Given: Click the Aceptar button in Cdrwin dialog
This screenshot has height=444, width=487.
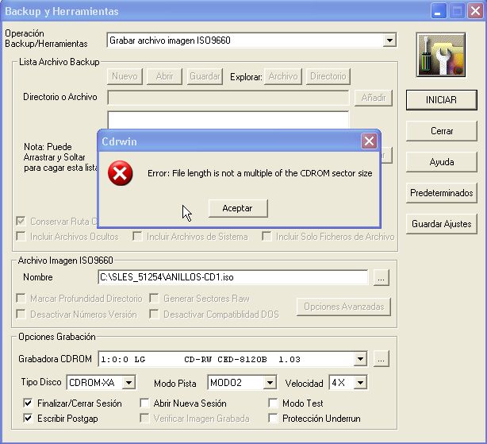Looking at the screenshot, I should [238, 208].
